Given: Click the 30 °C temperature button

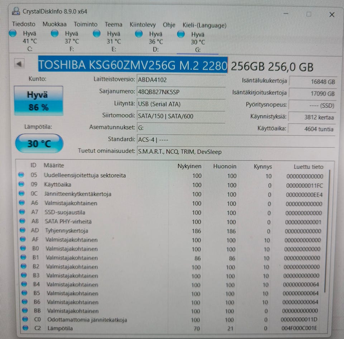Looking at the screenshot, I should (x=39, y=143).
